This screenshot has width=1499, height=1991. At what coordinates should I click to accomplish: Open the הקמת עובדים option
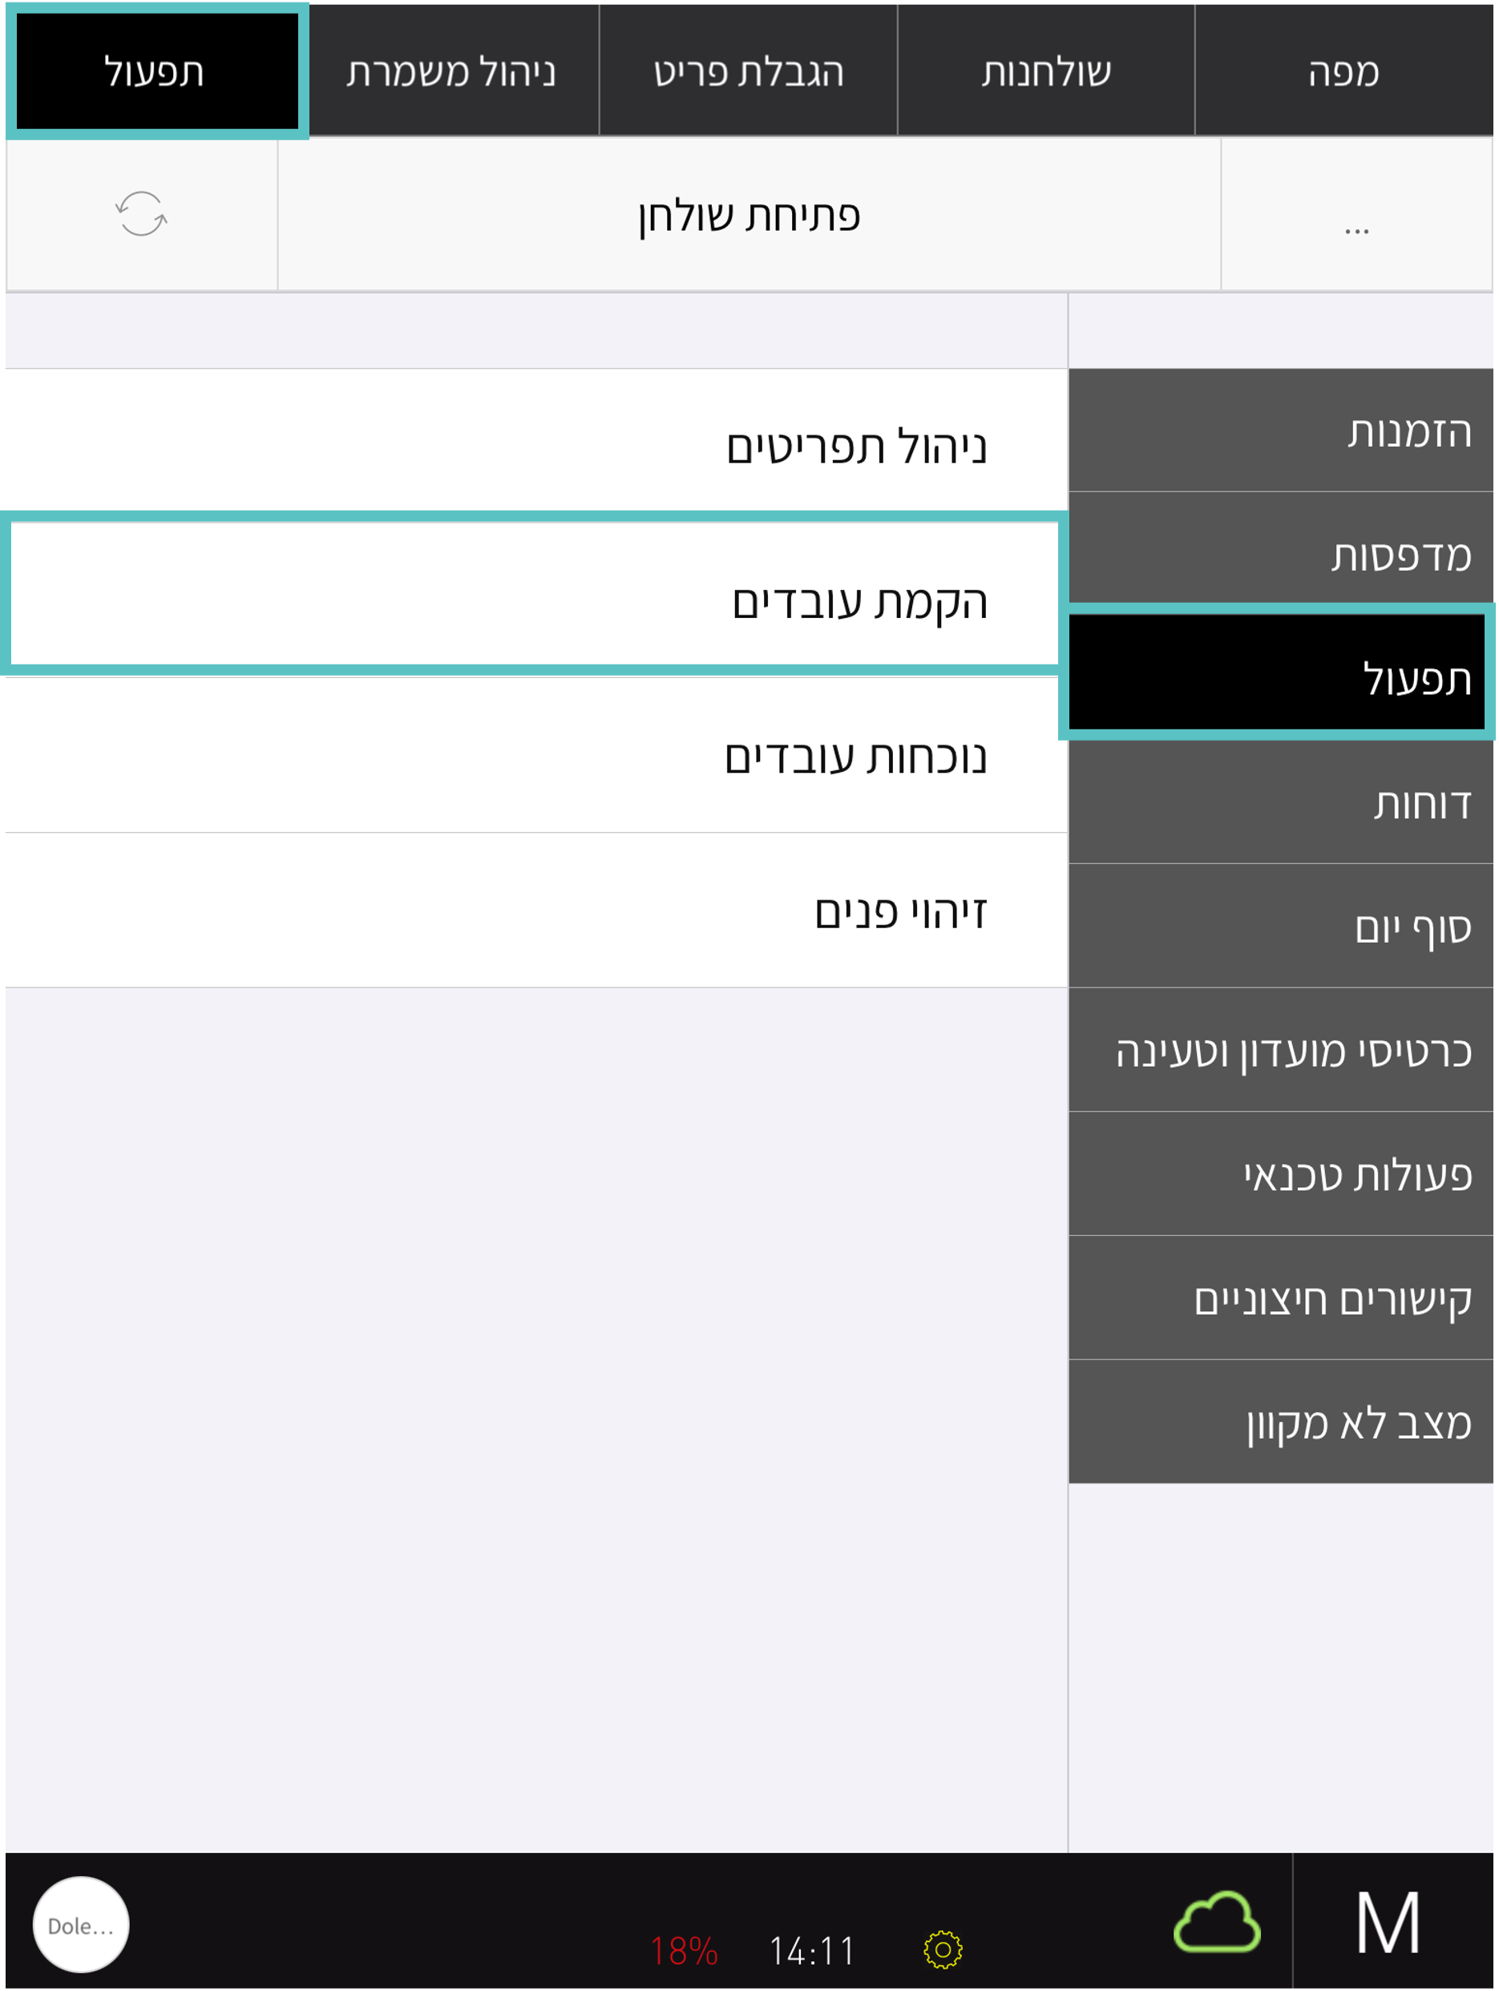point(535,600)
